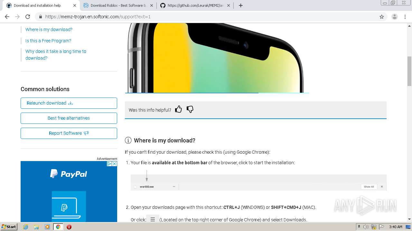Open Why does it take a long time link
Viewport: 412px width, 231px height.
(56, 55)
